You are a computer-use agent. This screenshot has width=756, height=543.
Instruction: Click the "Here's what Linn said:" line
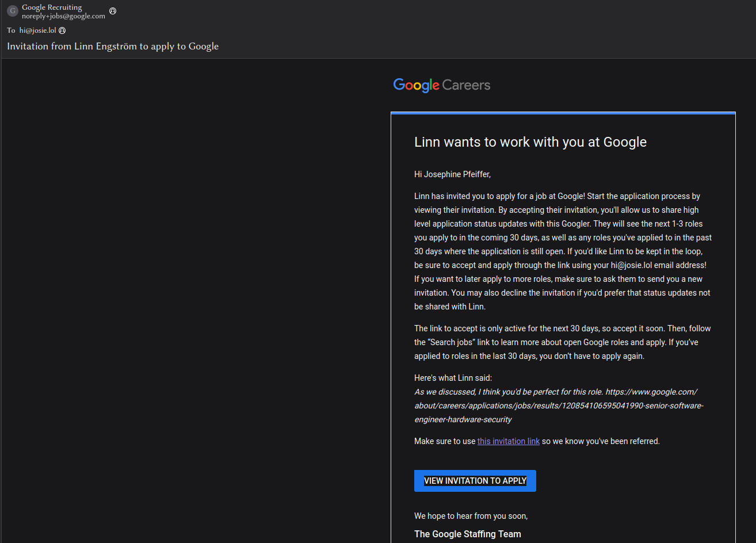click(453, 378)
